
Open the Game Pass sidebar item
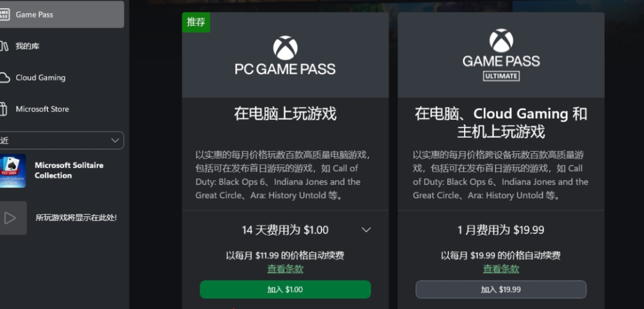click(61, 14)
